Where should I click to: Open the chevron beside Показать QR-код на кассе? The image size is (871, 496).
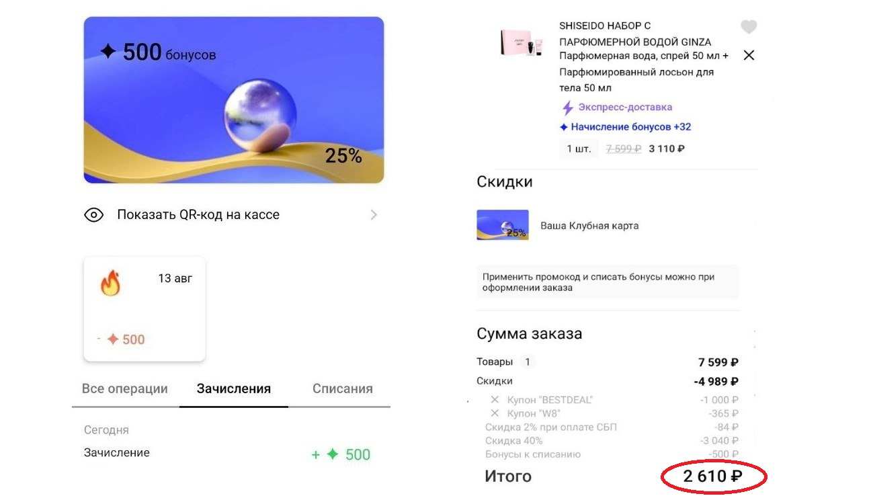click(x=374, y=215)
